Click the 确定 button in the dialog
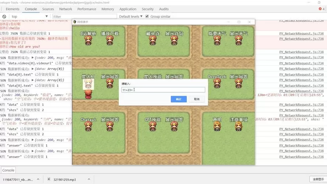The image size is (327, 184). [178, 99]
